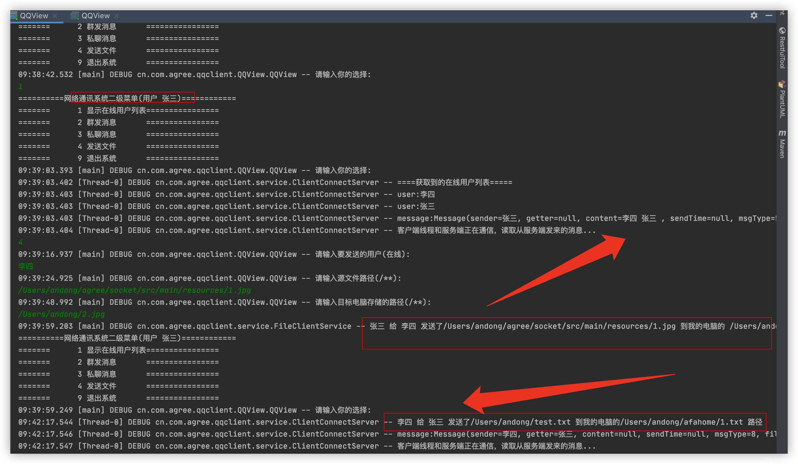Image resolution: width=798 pixels, height=464 pixels.
Task: Click the green input '4' in the console
Action: [x=21, y=242]
